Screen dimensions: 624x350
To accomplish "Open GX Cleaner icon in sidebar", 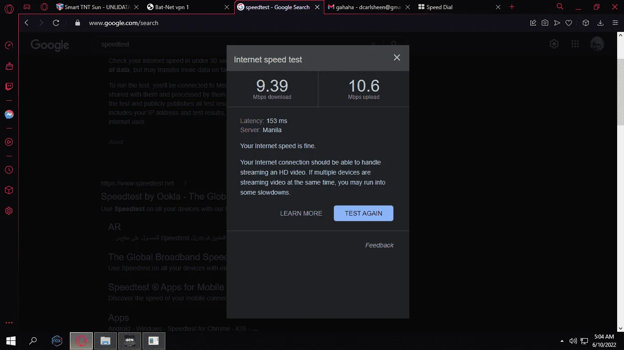I will pos(9,67).
